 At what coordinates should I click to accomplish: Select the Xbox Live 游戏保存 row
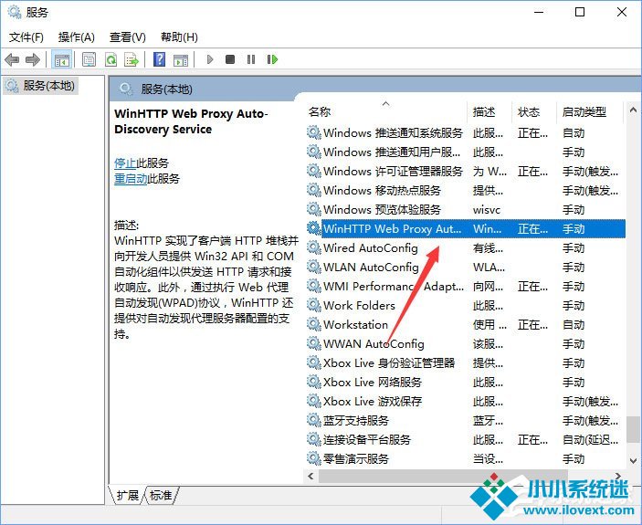(466, 402)
